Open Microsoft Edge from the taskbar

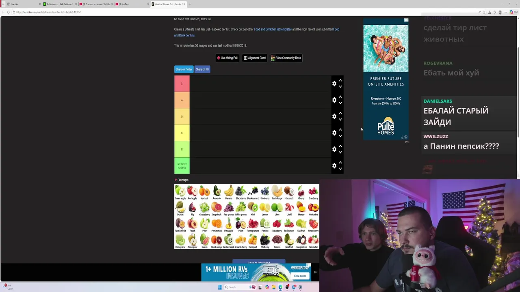[280, 287]
